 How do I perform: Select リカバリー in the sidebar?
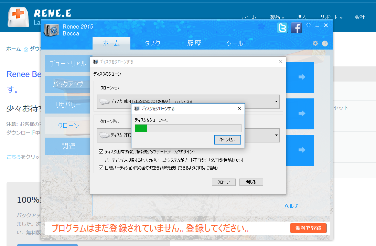pyautogui.click(x=68, y=105)
